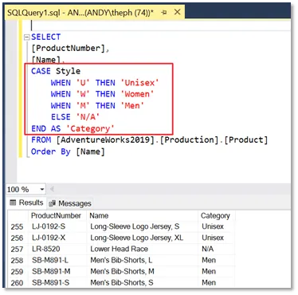Collapse the SELECT statement outline
The image size is (298, 295).
click(x=26, y=37)
